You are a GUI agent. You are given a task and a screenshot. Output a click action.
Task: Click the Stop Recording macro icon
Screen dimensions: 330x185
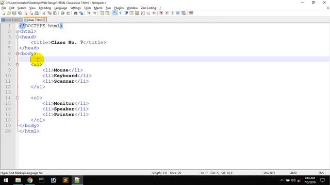167,13
